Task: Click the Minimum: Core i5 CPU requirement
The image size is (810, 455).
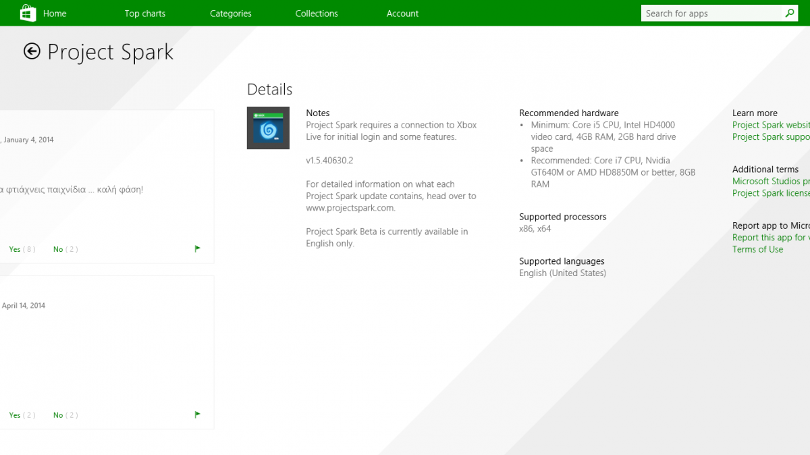Action: (603, 137)
